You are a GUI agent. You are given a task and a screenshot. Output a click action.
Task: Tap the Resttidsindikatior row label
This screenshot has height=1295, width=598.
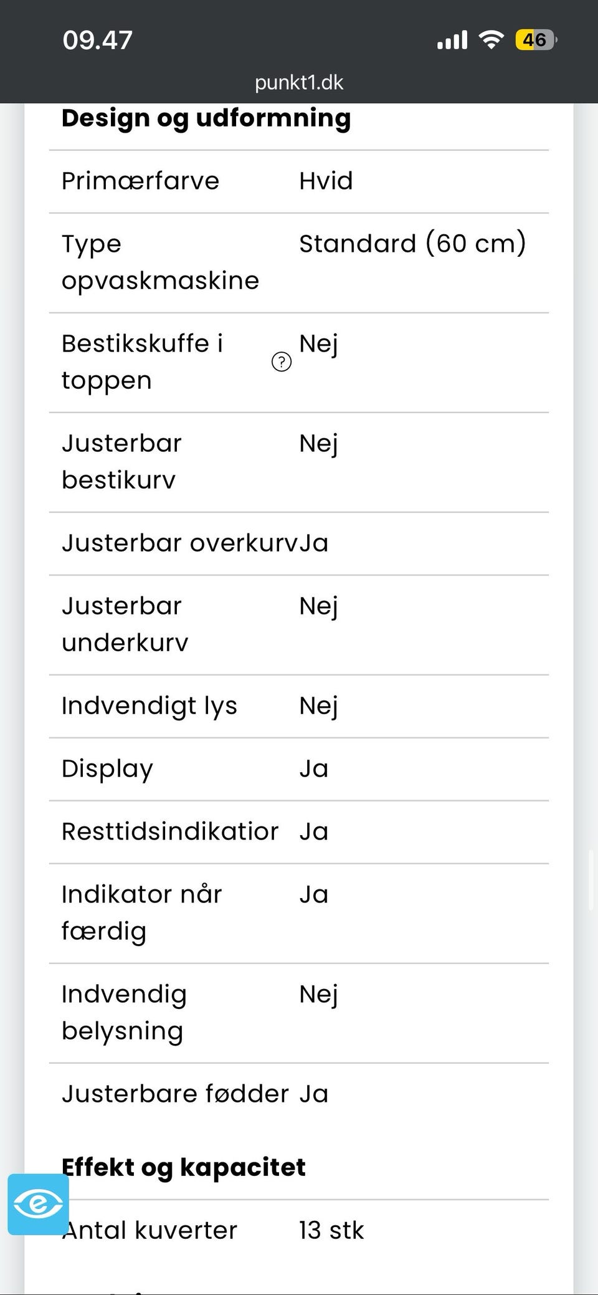point(169,832)
